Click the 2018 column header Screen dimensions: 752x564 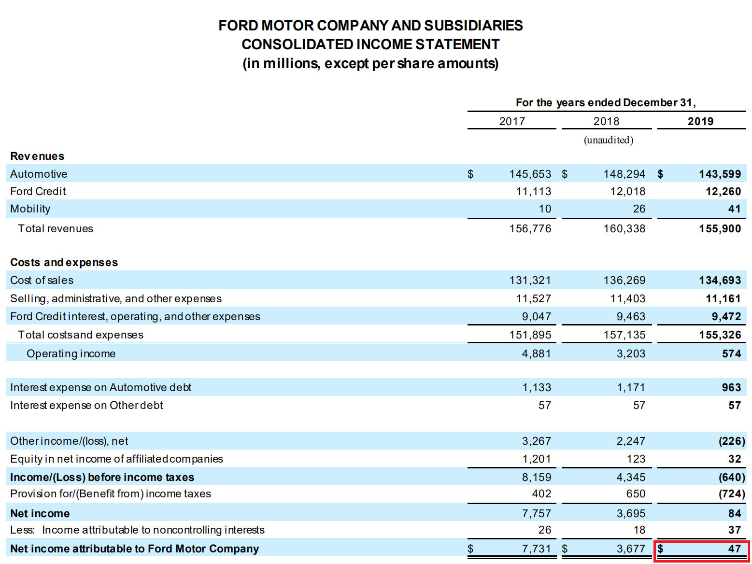(x=606, y=121)
